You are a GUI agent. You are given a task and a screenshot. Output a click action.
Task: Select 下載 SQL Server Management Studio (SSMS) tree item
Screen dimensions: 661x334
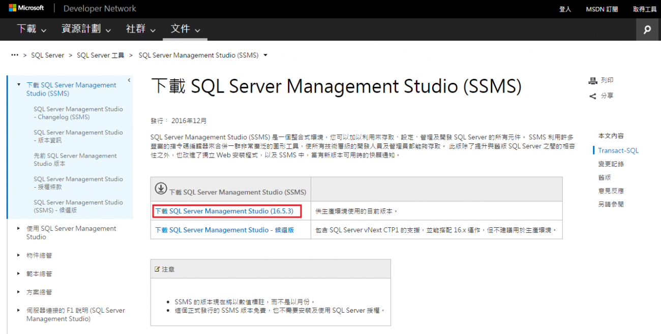tap(71, 89)
